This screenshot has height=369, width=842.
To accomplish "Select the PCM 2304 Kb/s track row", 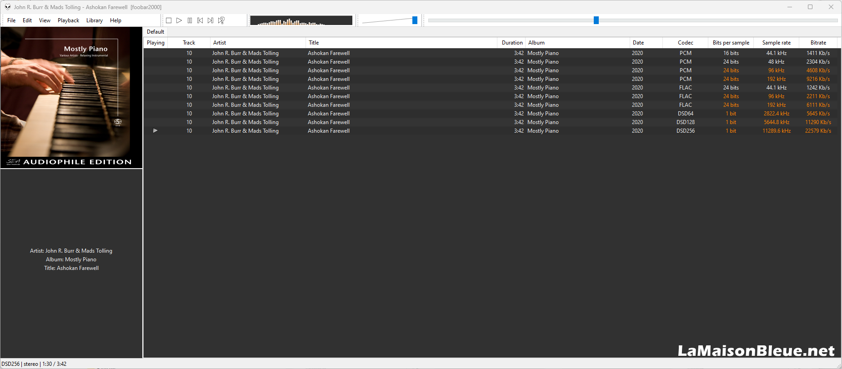I will [x=491, y=62].
